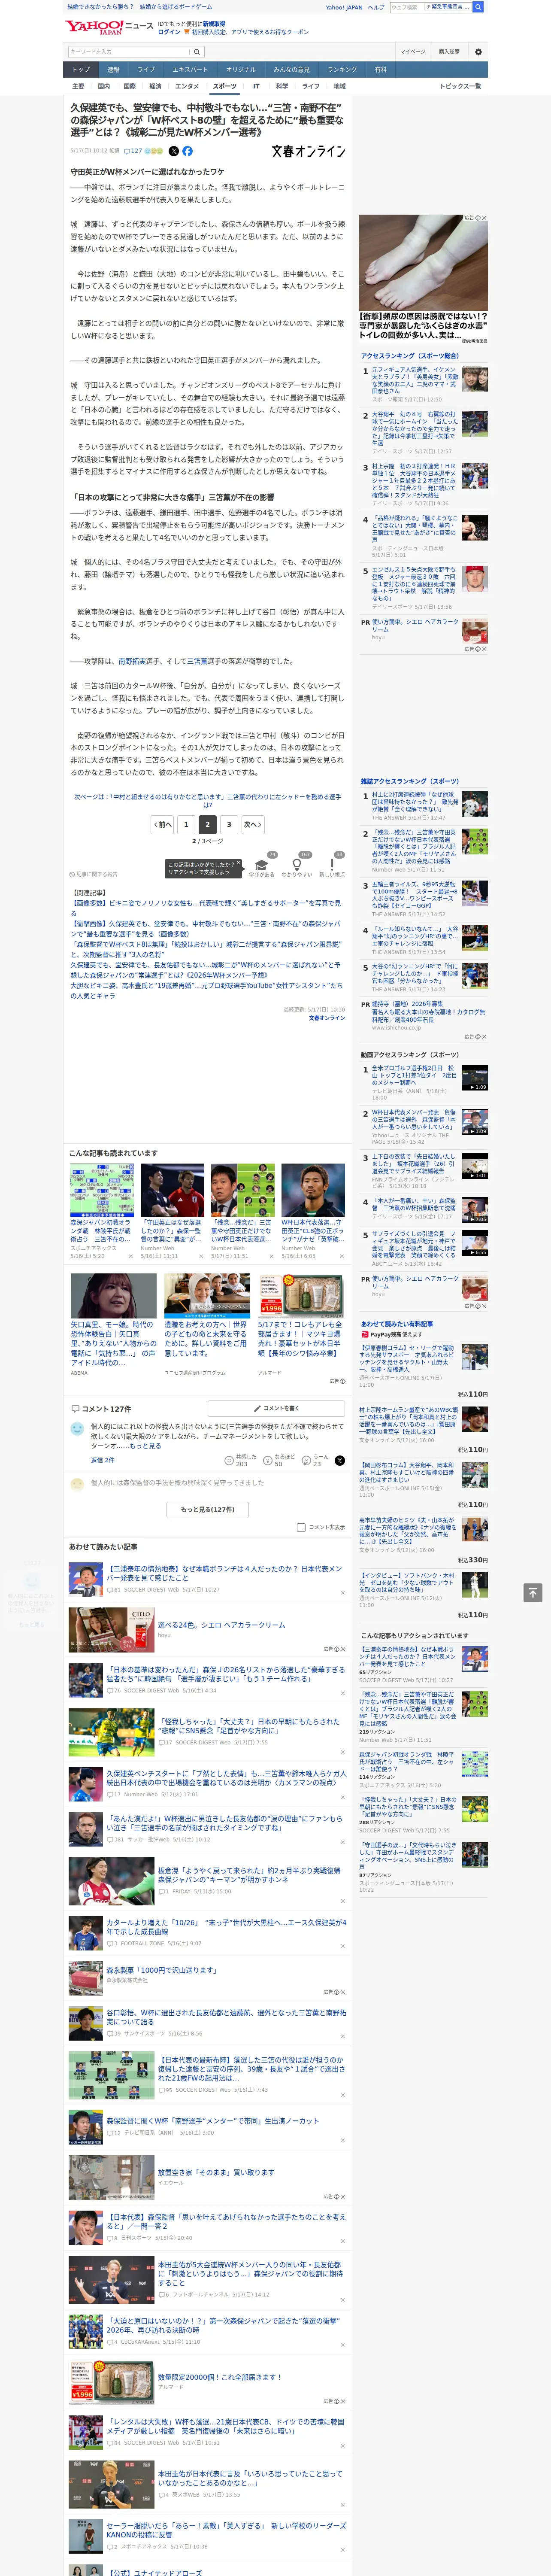Select the スポーツ category
551x2576 pixels.
[x=225, y=86]
